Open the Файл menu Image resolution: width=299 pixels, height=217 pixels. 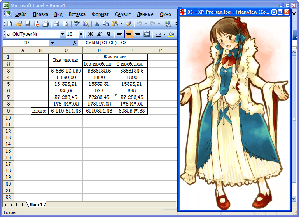pyautogui.click(x=21, y=14)
